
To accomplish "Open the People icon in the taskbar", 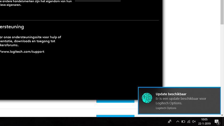I will coord(170,121).
